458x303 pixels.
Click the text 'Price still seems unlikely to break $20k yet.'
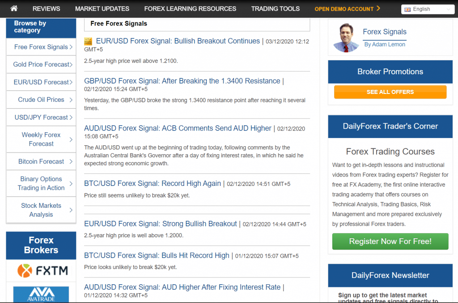click(x=137, y=196)
